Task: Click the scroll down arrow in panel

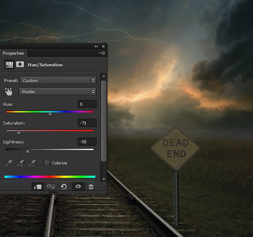Action: click(104, 179)
